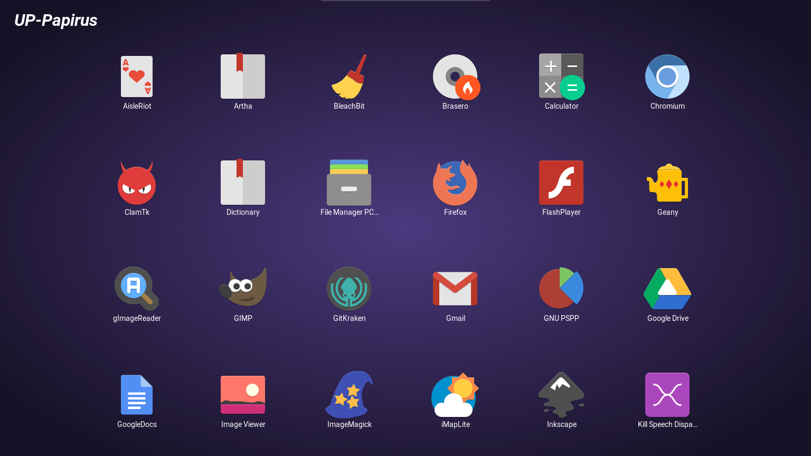Select the "Google Drive" label

667,318
